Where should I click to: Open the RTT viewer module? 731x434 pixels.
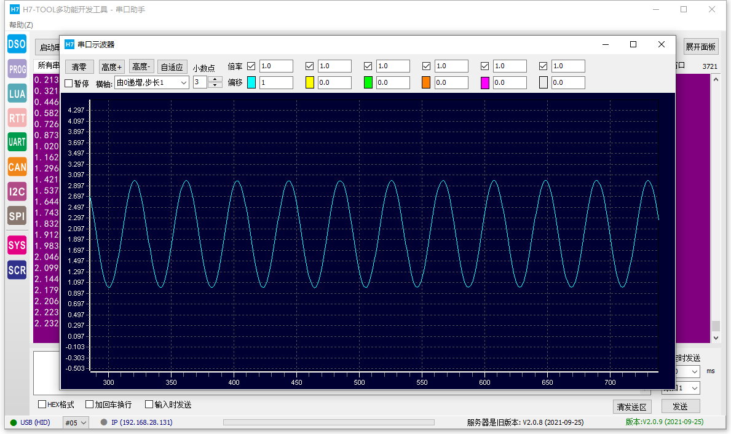click(17, 118)
